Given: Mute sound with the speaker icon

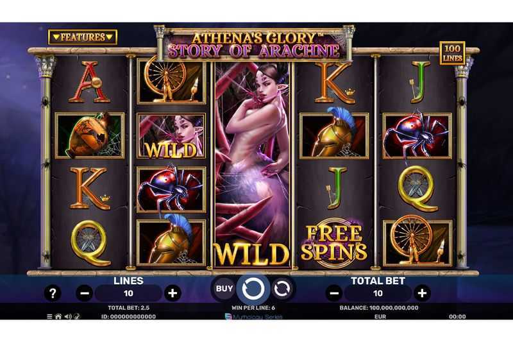Looking at the screenshot, I should pos(68,316).
